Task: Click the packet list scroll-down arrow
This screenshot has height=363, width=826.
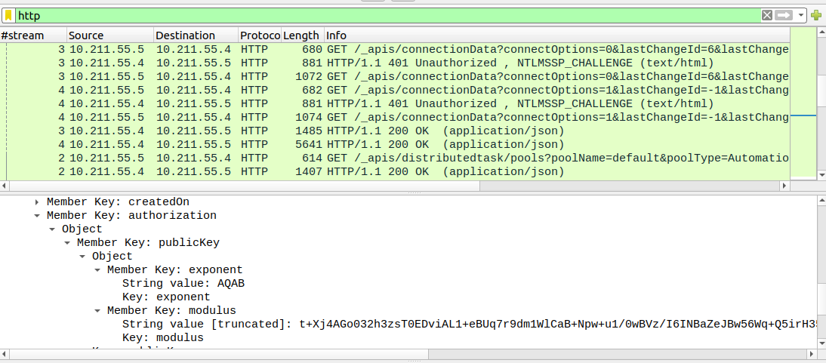Action: coord(821,175)
